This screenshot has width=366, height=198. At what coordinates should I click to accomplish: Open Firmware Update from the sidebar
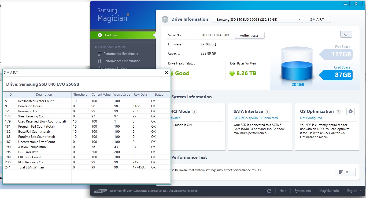[115, 68]
